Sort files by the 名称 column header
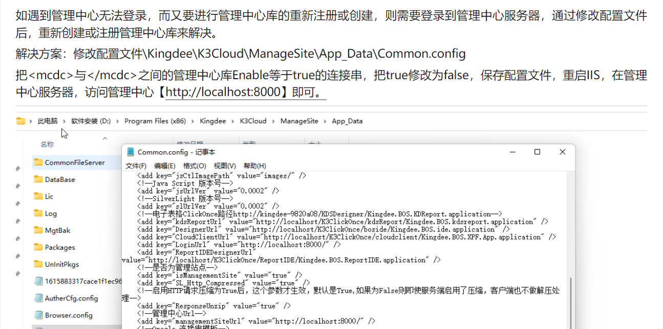This screenshot has width=663, height=329. pyautogui.click(x=47, y=145)
